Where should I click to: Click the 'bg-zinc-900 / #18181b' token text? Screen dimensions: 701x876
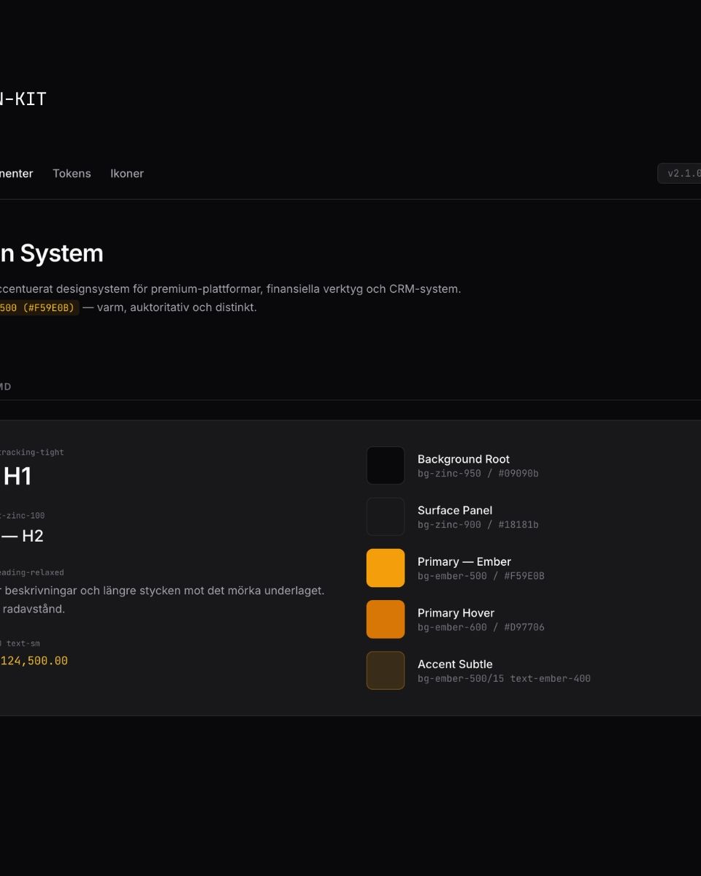(x=478, y=525)
